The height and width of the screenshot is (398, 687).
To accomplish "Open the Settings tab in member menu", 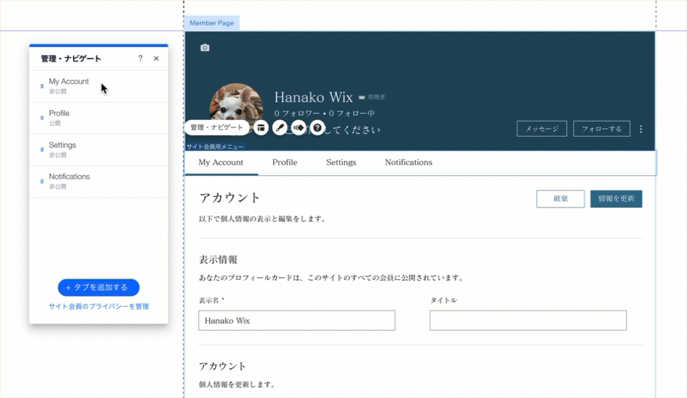I will click(341, 163).
